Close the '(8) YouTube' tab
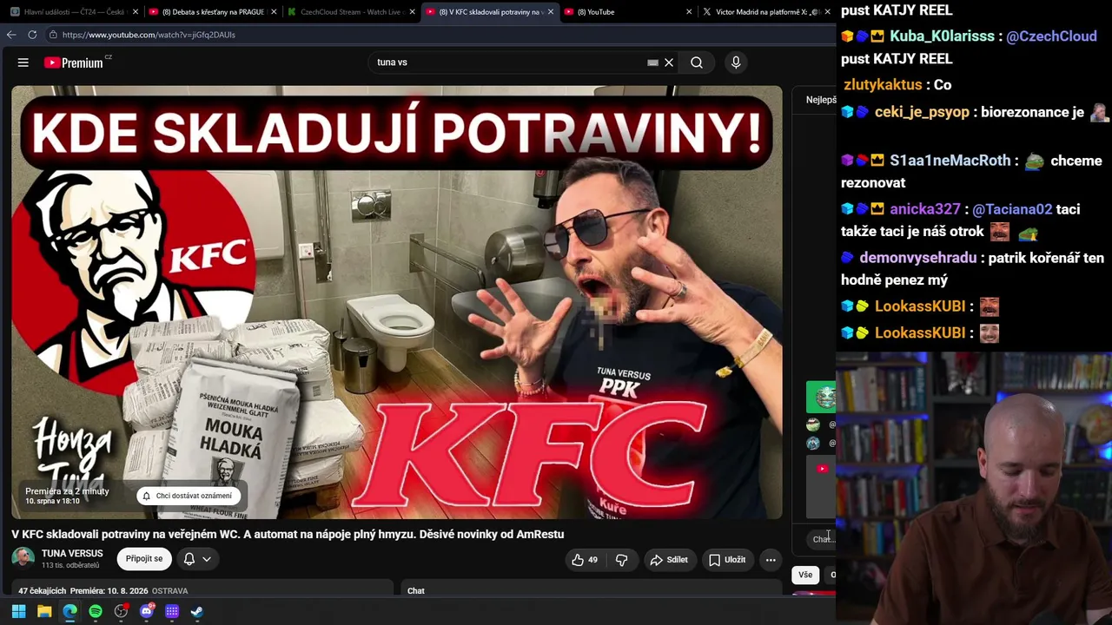The height and width of the screenshot is (625, 1112). pyautogui.click(x=689, y=12)
